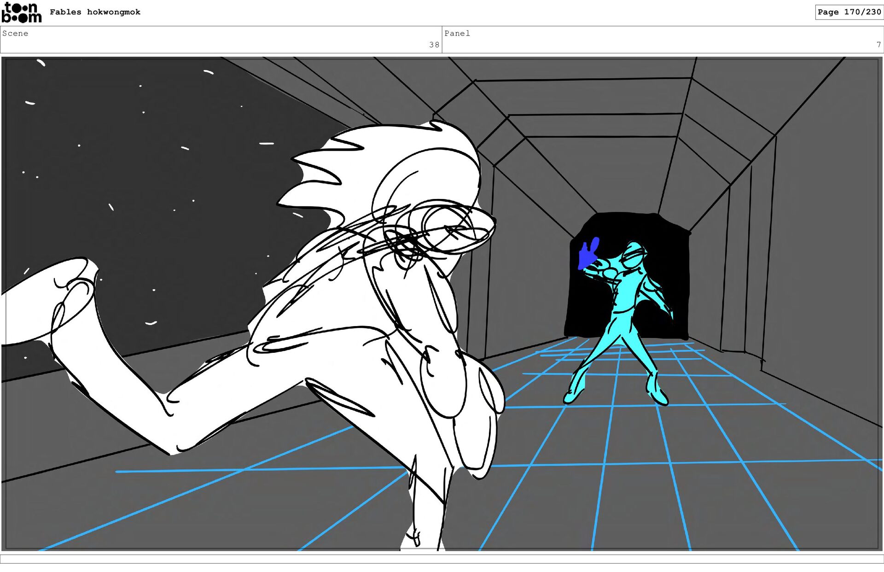The width and height of the screenshot is (884, 572).
Task: Click the Toon Boom logo
Action: coord(21,12)
